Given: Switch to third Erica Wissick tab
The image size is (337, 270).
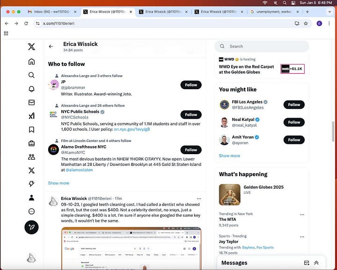Looking at the screenshot, I should [219, 12].
